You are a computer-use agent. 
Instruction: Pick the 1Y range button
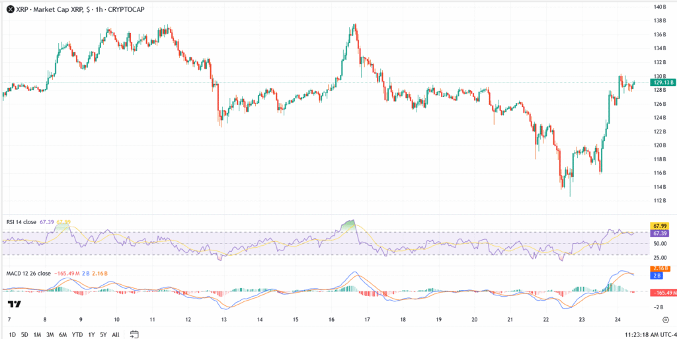[x=91, y=334]
